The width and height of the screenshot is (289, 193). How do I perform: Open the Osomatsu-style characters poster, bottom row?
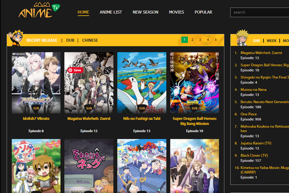point(142,166)
